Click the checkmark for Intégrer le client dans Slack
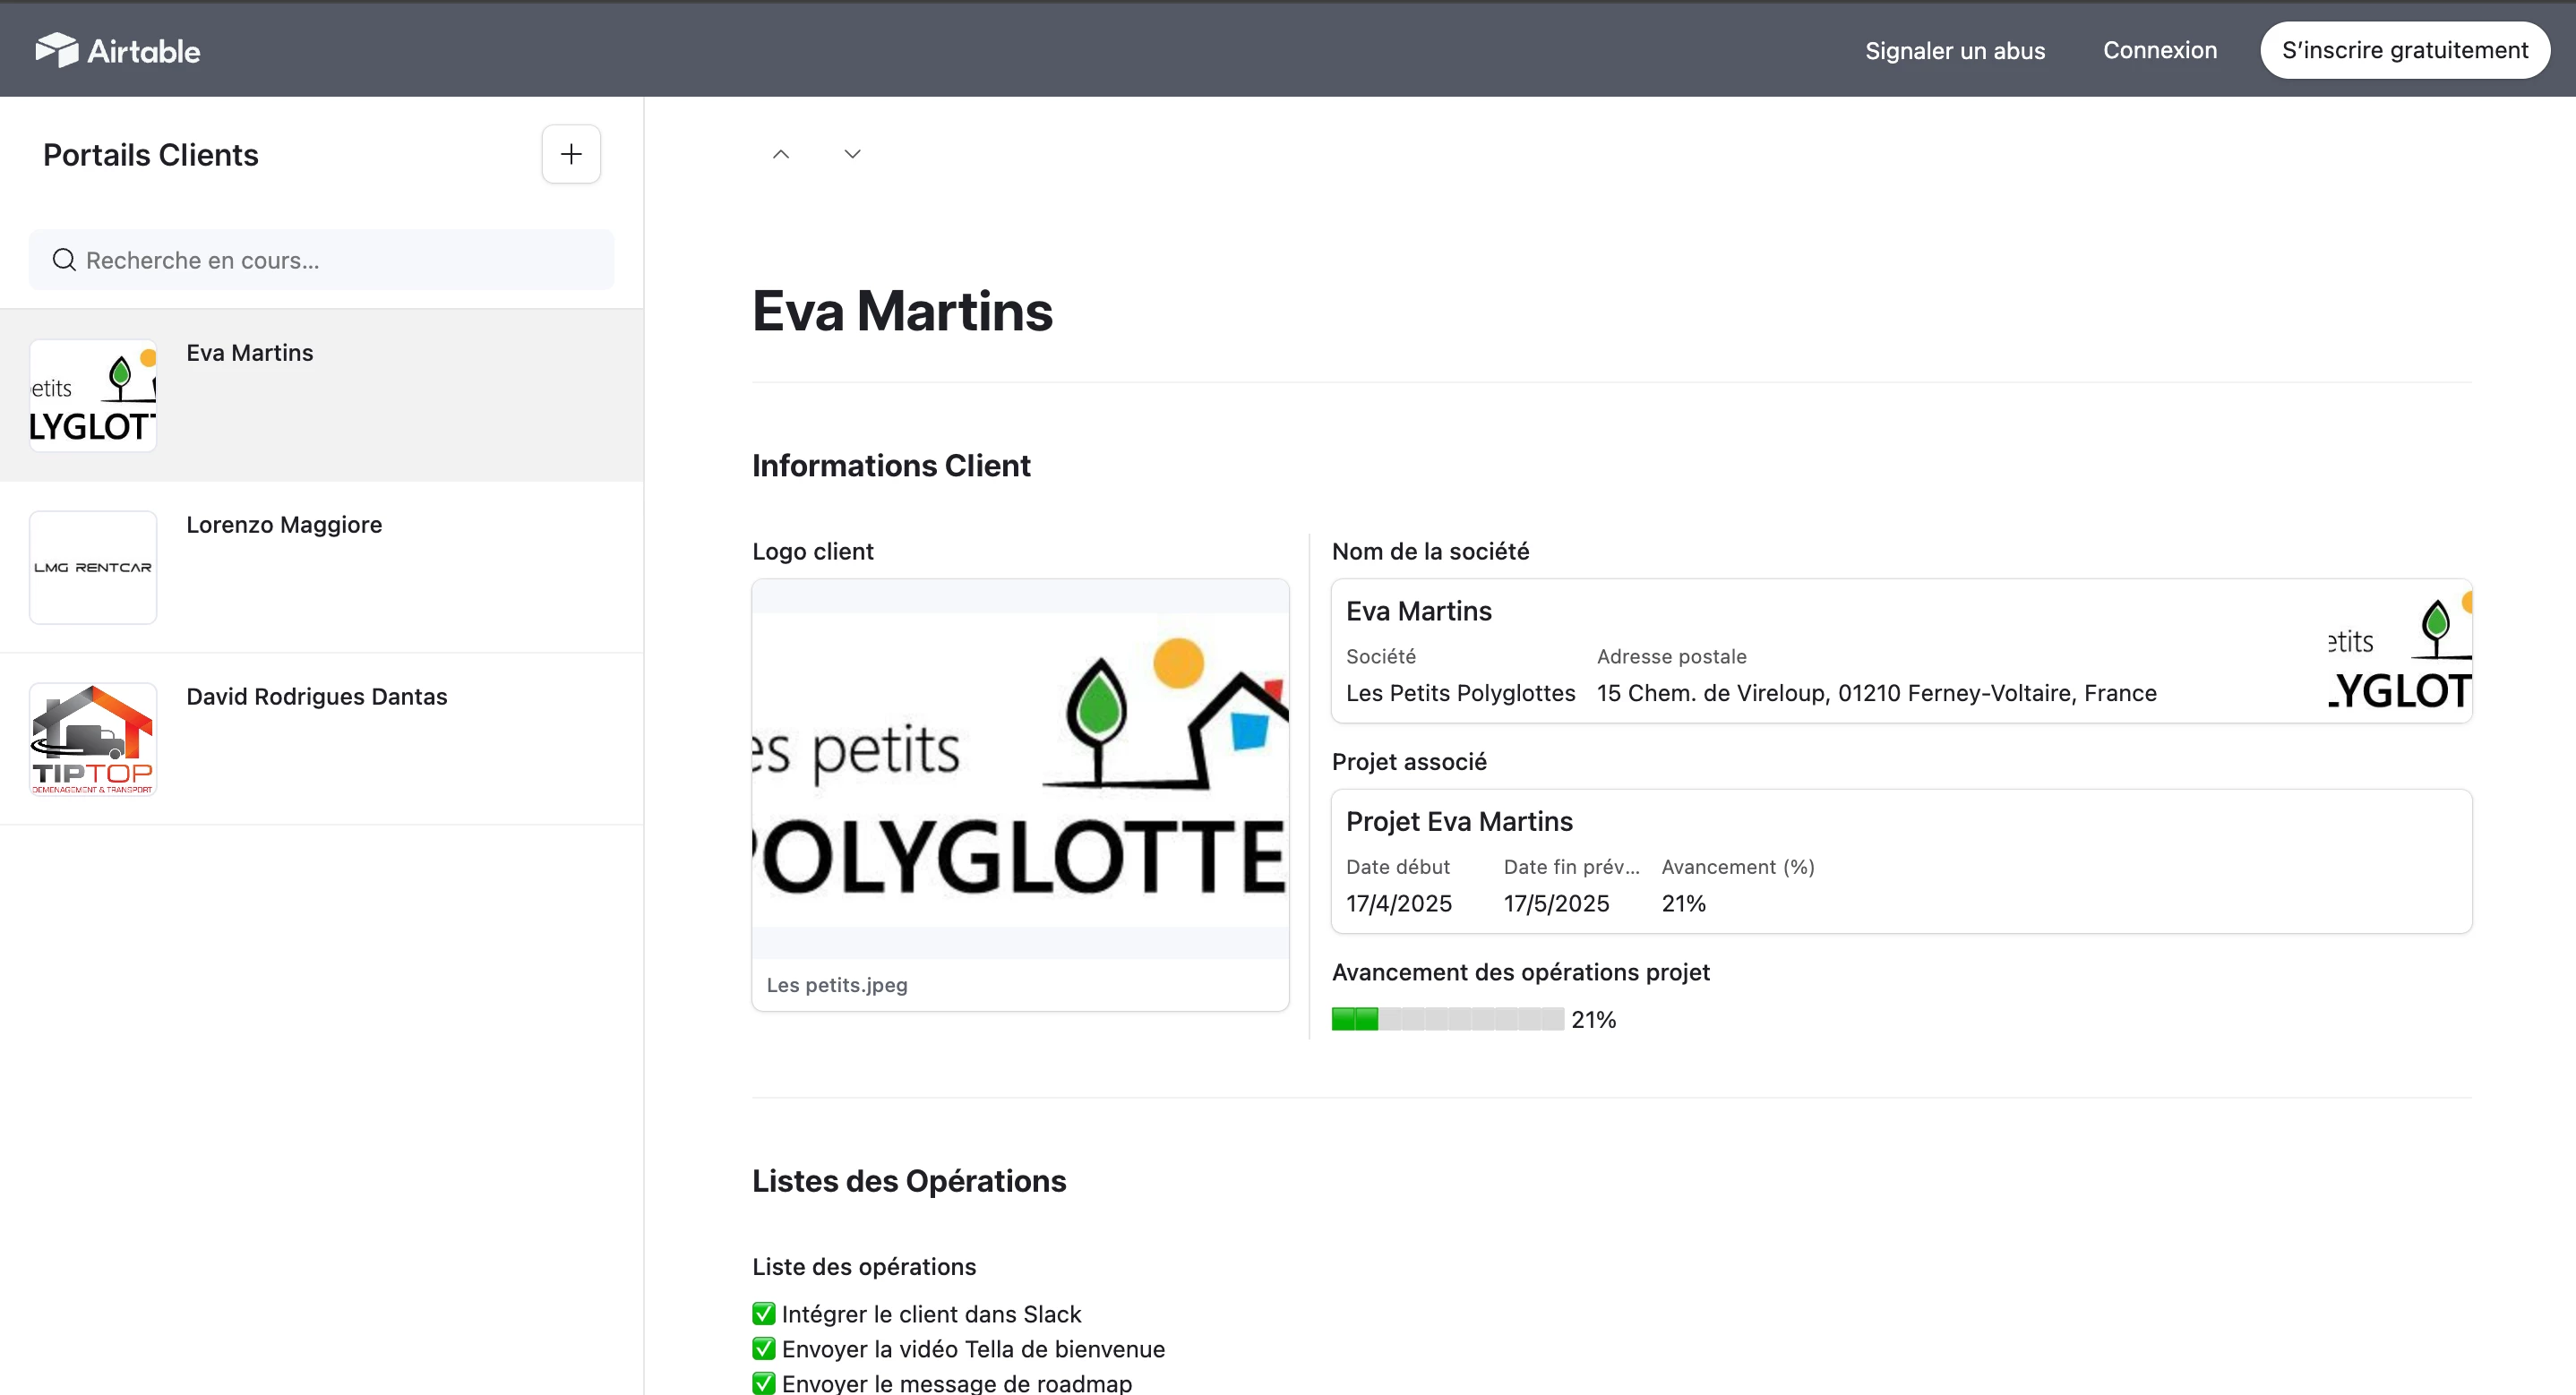This screenshot has width=2576, height=1395. point(764,1313)
